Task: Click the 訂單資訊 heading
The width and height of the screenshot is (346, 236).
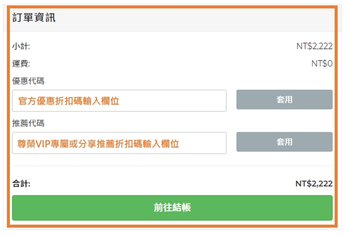Action: (34, 18)
